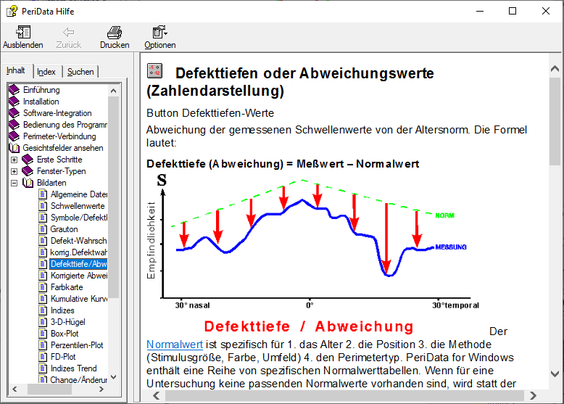Click the content tree vertical scrollbar thumb
Viewport: 564px width, 404px height.
113,197
